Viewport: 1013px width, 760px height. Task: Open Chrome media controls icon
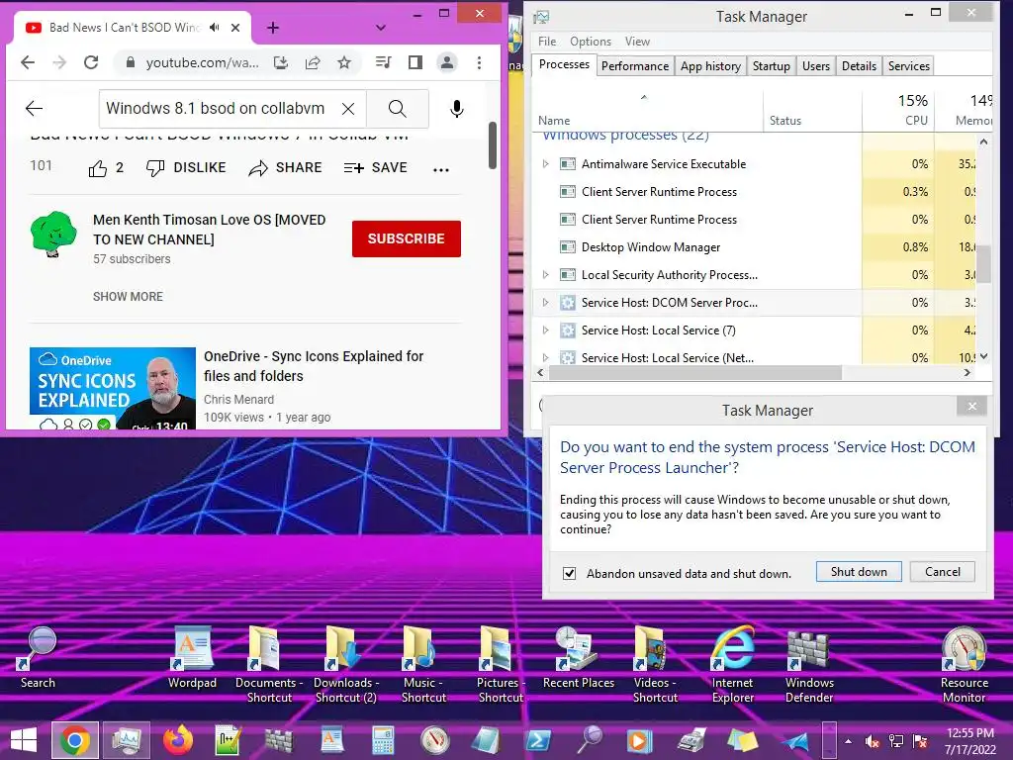pyautogui.click(x=383, y=62)
